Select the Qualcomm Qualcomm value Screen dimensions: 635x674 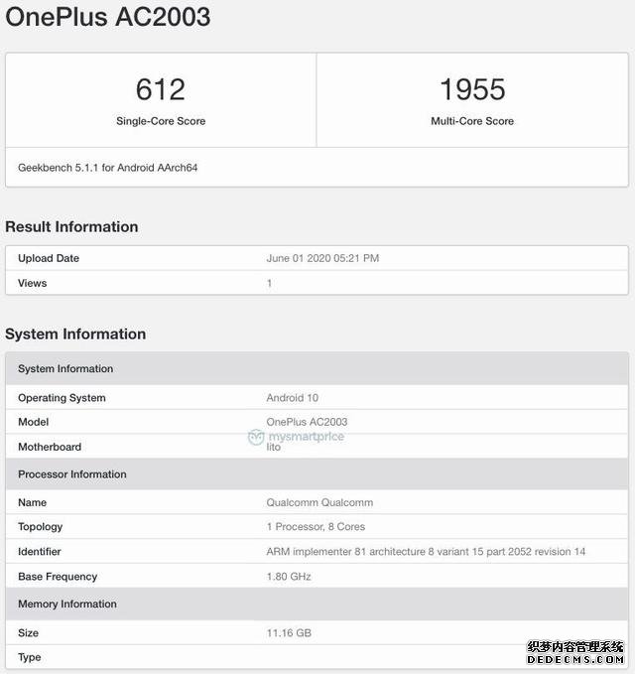coord(319,502)
